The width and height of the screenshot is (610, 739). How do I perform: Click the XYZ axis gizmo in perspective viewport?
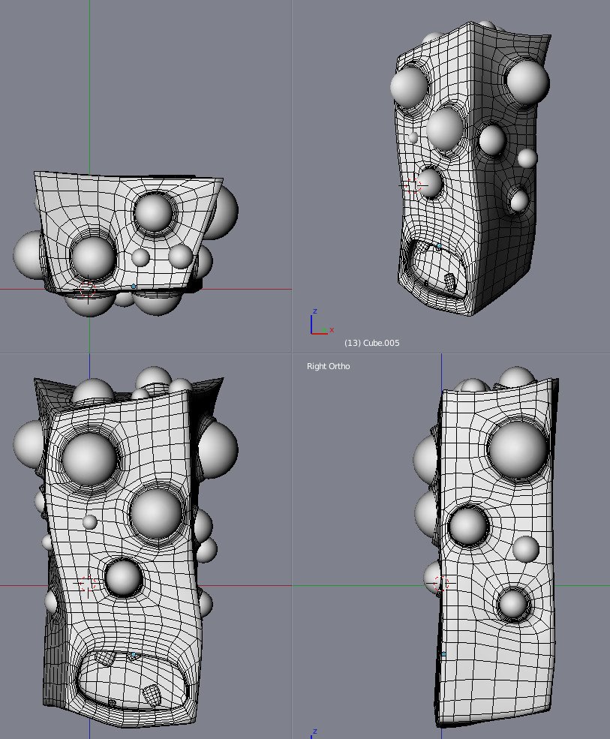(318, 324)
